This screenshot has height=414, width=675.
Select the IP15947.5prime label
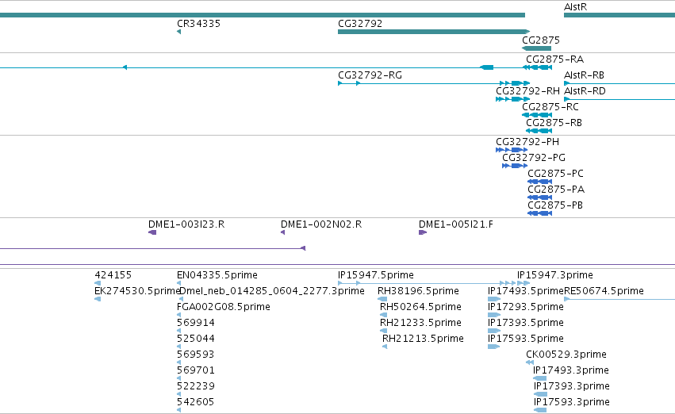pos(376,274)
